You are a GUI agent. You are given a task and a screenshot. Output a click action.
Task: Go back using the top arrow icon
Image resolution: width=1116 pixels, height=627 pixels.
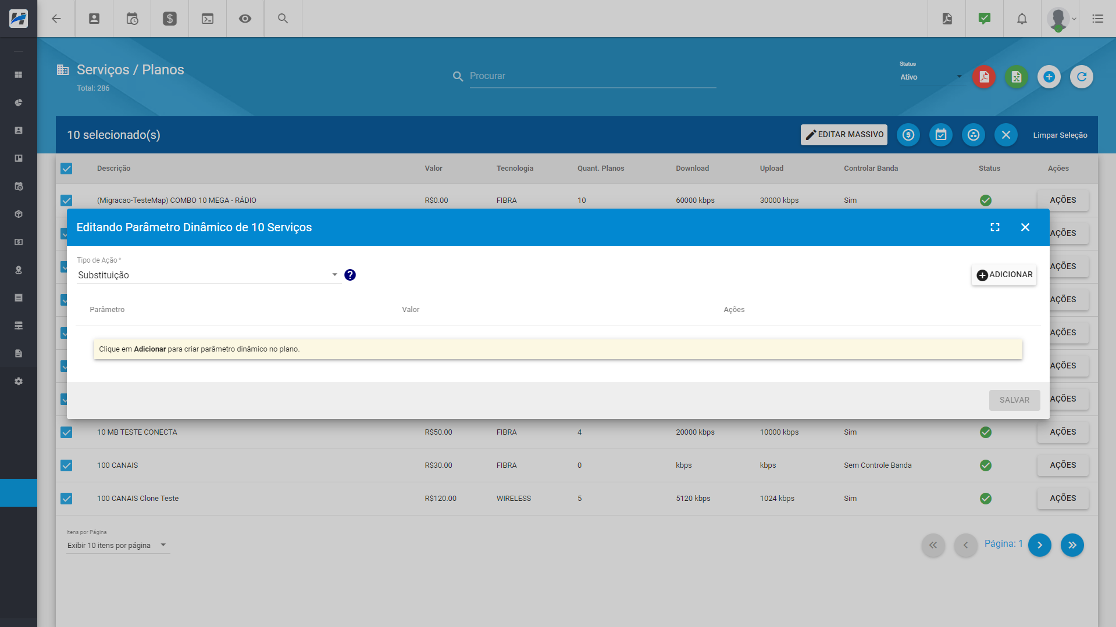[x=56, y=19]
